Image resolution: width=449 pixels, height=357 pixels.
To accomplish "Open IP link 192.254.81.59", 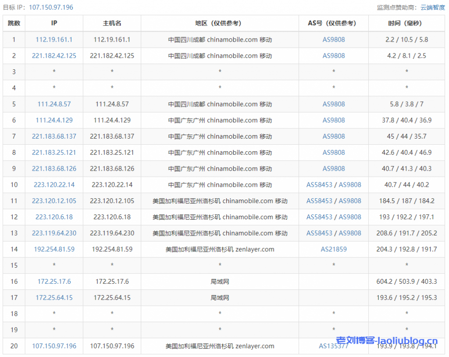I will (54, 249).
